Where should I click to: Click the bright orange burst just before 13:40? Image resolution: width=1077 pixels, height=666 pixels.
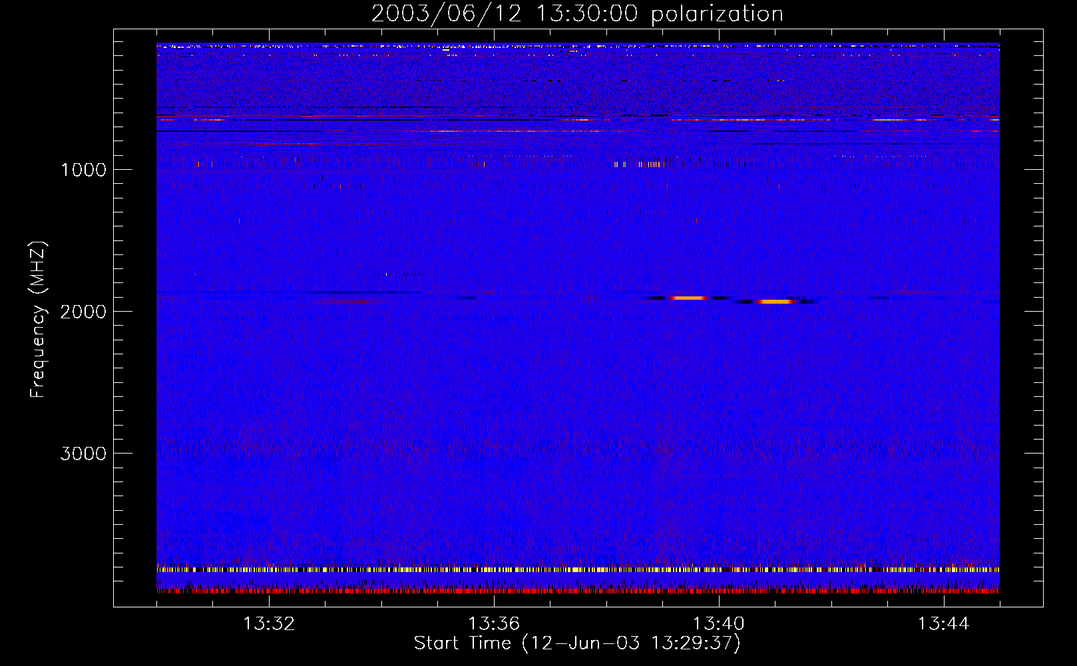pyautogui.click(x=688, y=298)
